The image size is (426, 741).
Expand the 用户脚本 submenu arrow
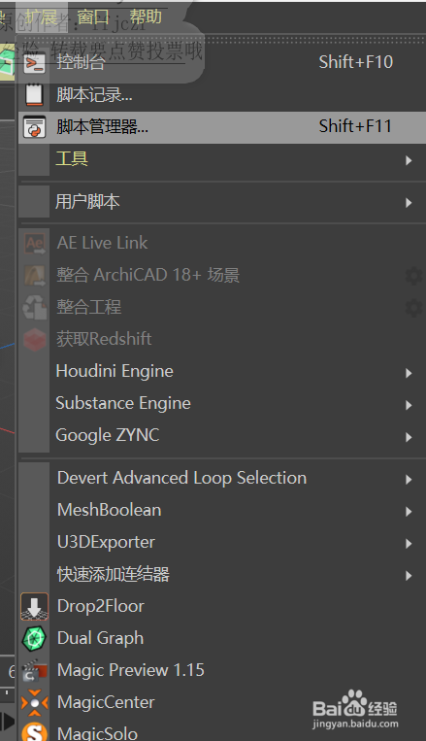point(409,203)
